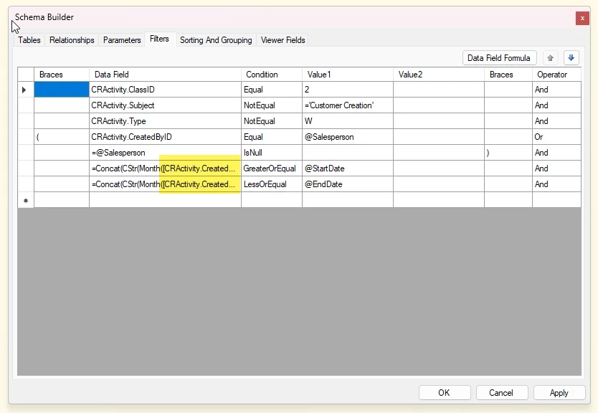Click the Value2 column header

439,75
